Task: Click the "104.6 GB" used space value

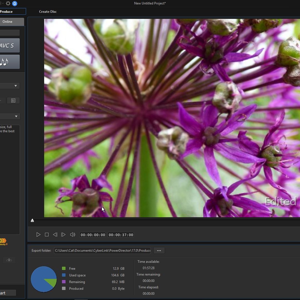Action: pos(118,275)
